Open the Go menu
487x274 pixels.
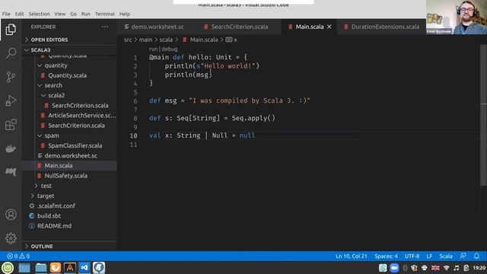coord(73,14)
